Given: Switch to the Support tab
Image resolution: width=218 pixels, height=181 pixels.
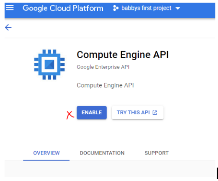Looking at the screenshot, I should [x=156, y=153].
